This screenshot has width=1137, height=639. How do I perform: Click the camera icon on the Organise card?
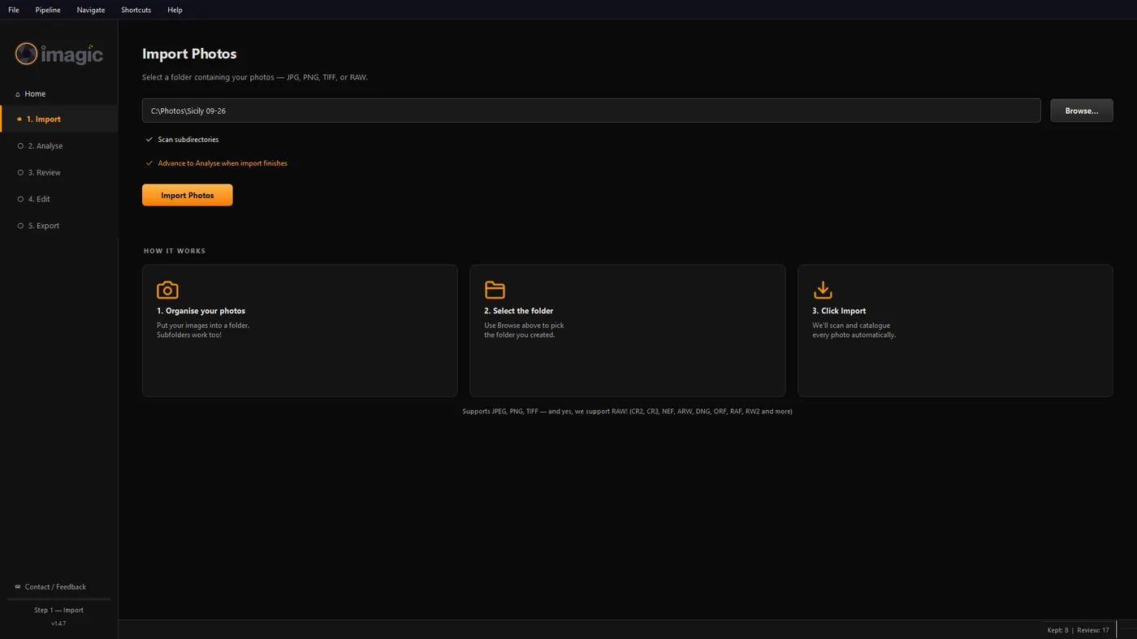pos(167,290)
